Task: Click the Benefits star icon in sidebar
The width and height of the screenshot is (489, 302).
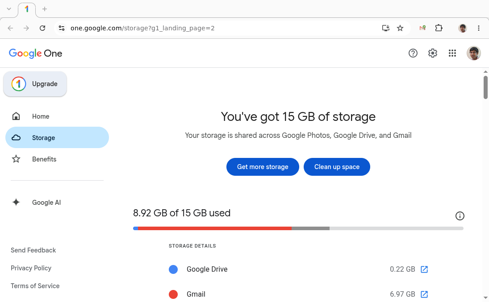Action: [x=16, y=159]
